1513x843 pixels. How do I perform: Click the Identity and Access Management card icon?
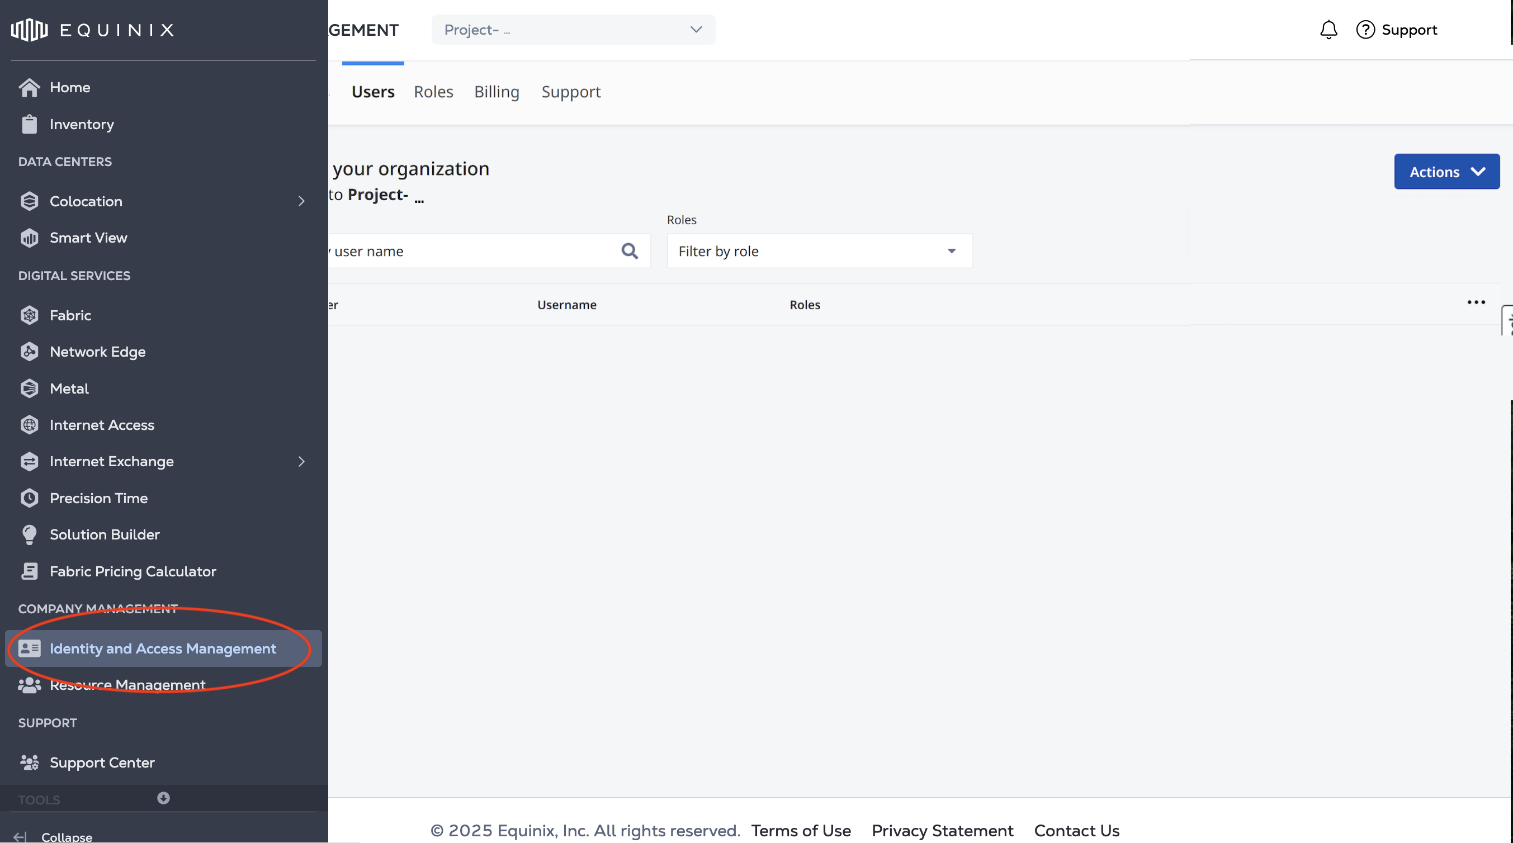(30, 648)
